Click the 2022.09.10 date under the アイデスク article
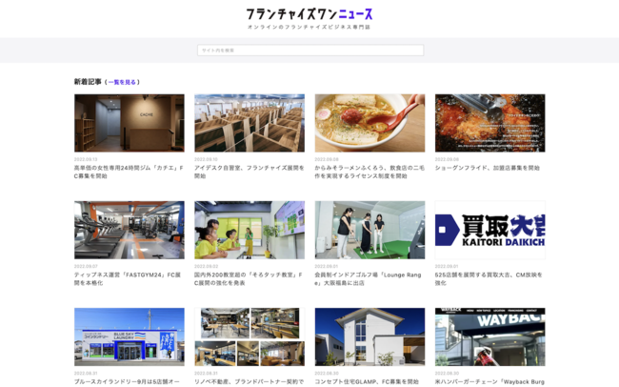Image resolution: width=619 pixels, height=387 pixels. pyautogui.click(x=206, y=159)
